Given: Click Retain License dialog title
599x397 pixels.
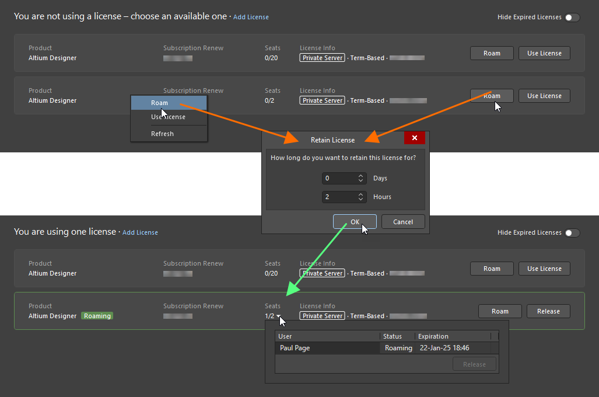Looking at the screenshot, I should click(332, 140).
